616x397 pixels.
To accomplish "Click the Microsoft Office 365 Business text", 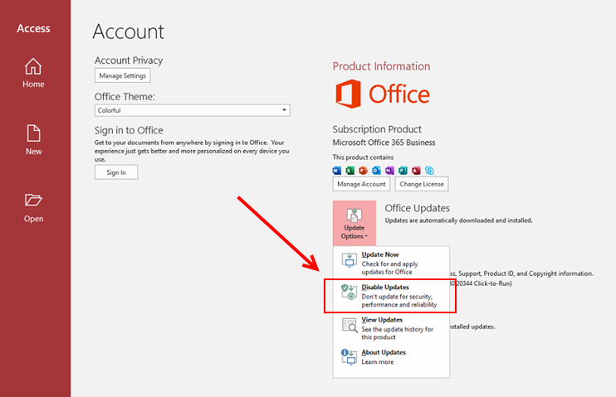I will 384,143.
